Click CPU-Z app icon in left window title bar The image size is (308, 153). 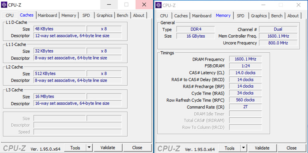pos(4,4)
